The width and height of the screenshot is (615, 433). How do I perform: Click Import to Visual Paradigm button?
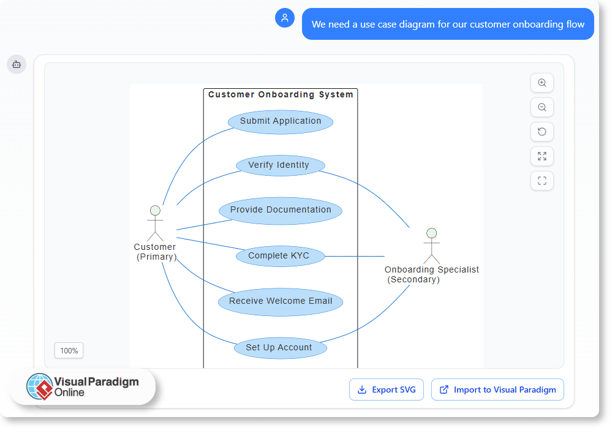[x=497, y=390]
